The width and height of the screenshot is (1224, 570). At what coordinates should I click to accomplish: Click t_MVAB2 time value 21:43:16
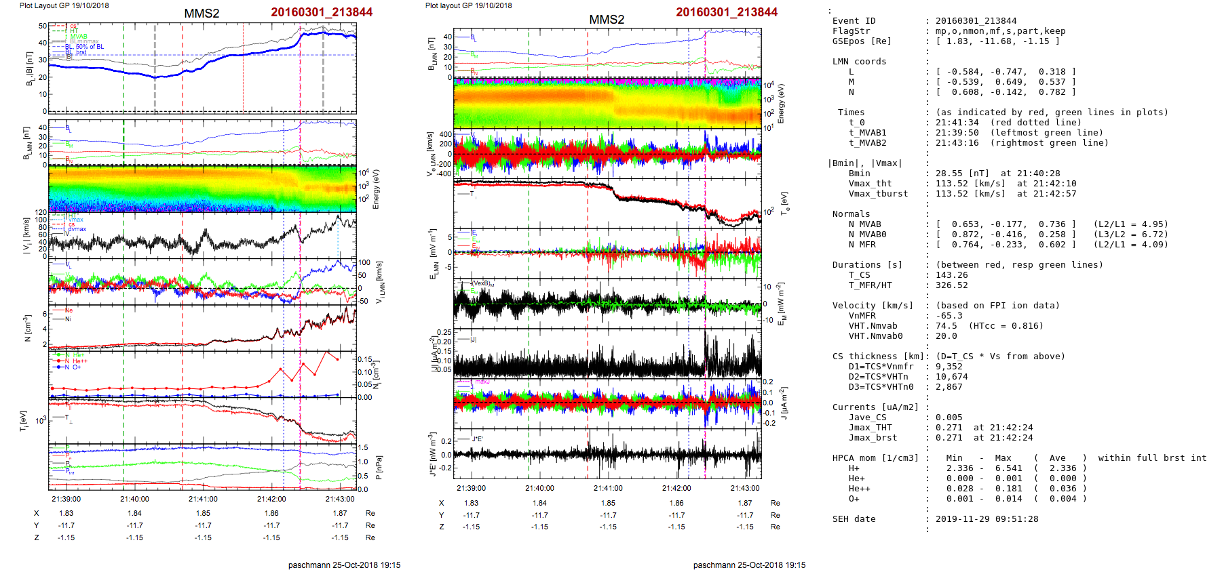click(x=957, y=143)
